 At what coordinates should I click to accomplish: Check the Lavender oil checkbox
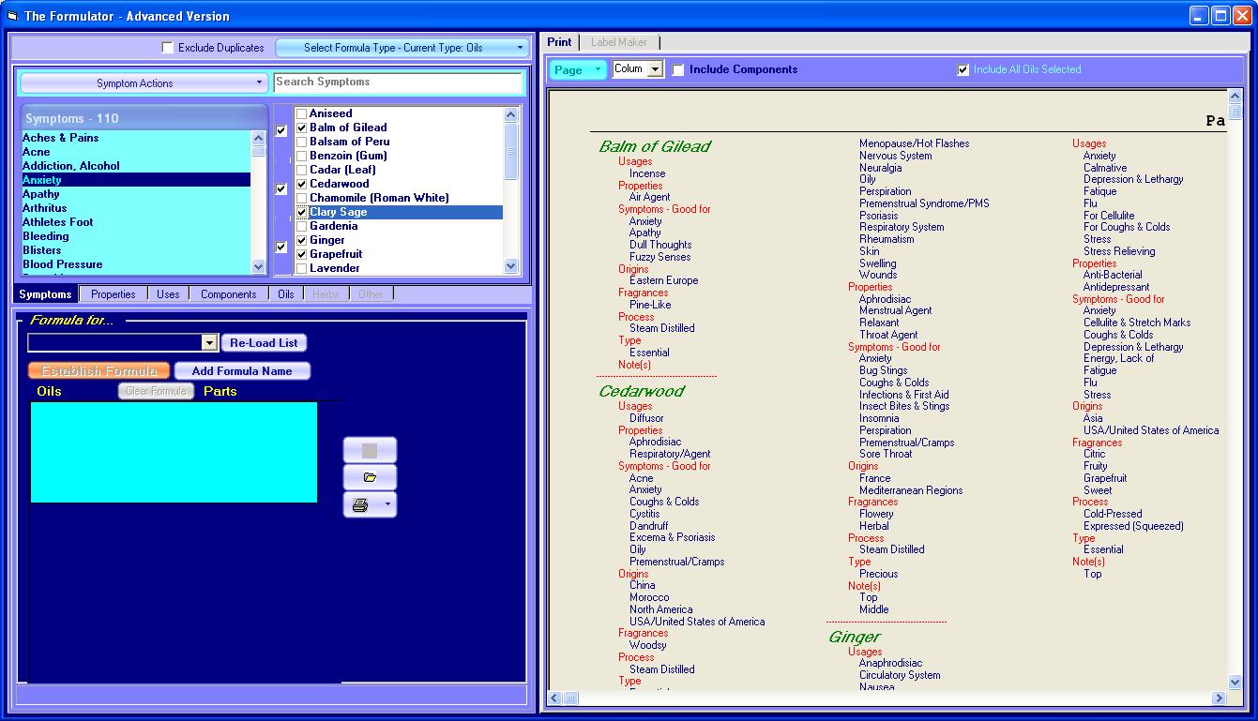(x=300, y=268)
